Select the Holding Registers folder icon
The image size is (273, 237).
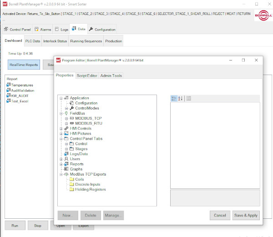(71, 189)
